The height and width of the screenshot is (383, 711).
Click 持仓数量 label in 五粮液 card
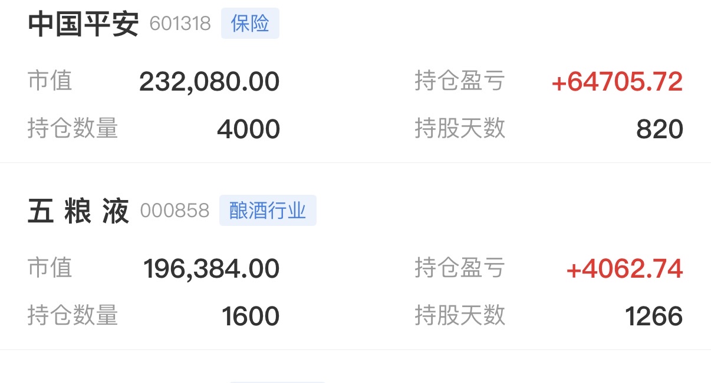[73, 315]
